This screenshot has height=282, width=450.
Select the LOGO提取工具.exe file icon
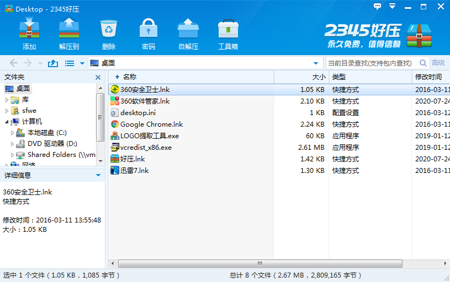tap(115, 135)
